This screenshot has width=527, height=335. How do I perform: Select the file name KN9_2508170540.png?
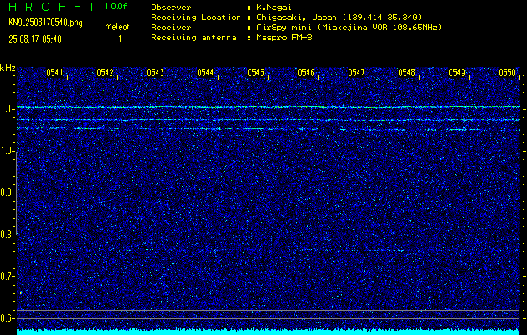click(45, 23)
